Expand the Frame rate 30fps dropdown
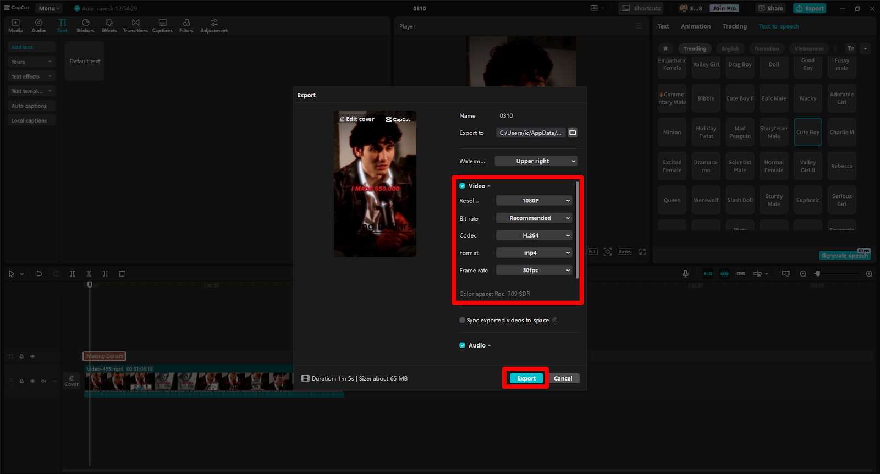Viewport: 880px width, 474px height. tap(534, 271)
